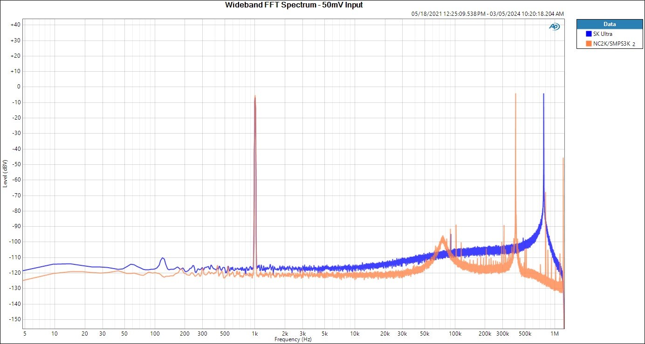Click the Frequency (Hz) axis label
645x344 pixels.
[293, 339]
